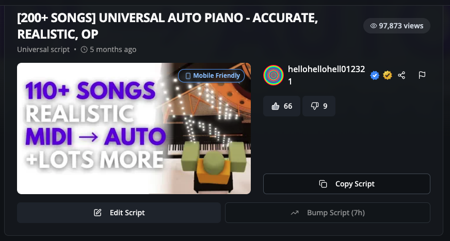Click the Bump Script (7h) button

328,213
